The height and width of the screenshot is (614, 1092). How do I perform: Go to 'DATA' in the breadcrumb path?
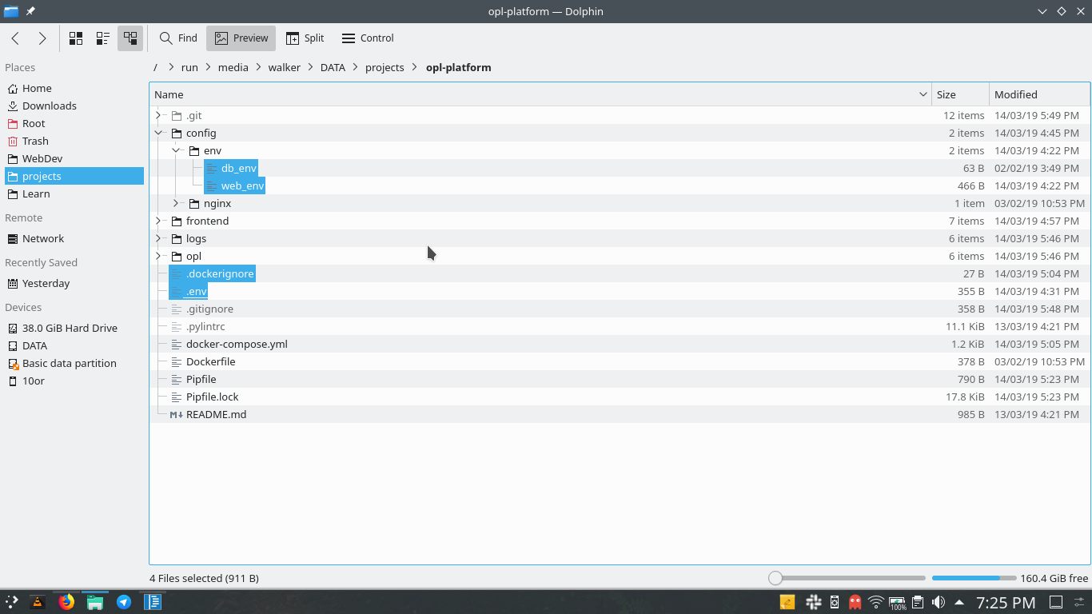tap(333, 67)
